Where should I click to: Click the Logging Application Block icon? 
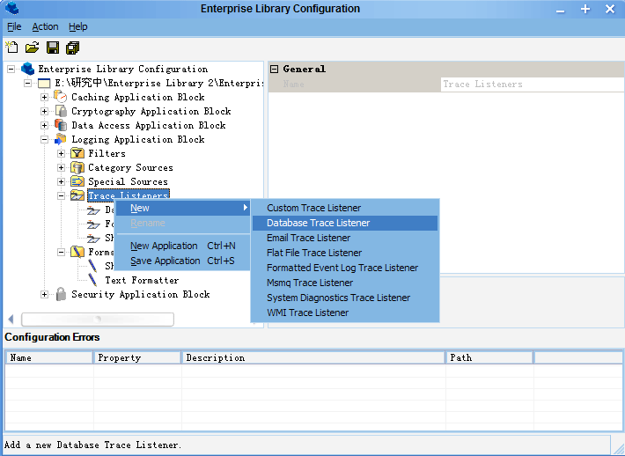[x=61, y=139]
